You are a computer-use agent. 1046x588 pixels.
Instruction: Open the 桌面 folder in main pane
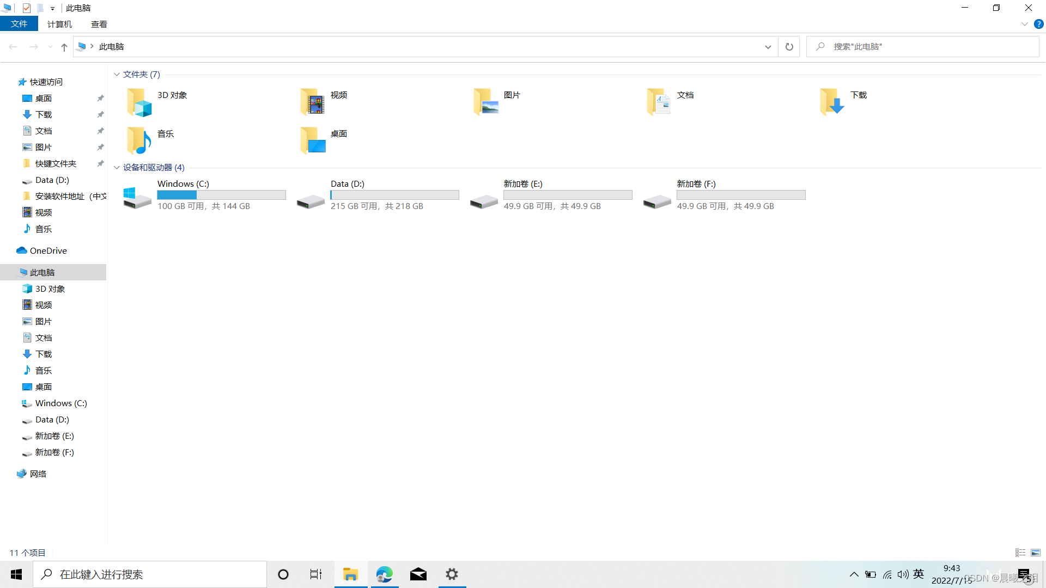(312, 140)
